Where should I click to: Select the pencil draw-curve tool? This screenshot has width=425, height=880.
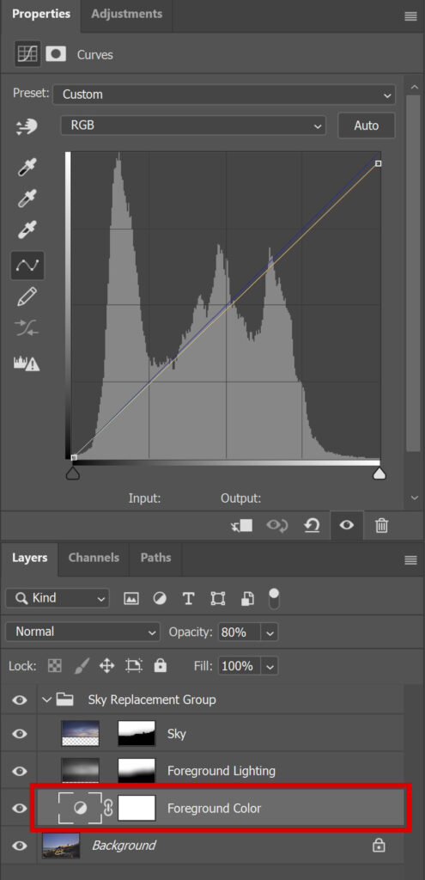click(x=27, y=296)
